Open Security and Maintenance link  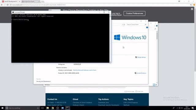[43, 81]
